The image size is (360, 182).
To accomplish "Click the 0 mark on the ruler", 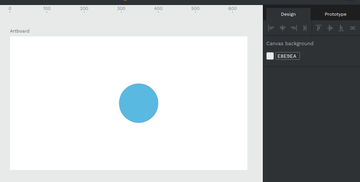I will [x=10, y=9].
